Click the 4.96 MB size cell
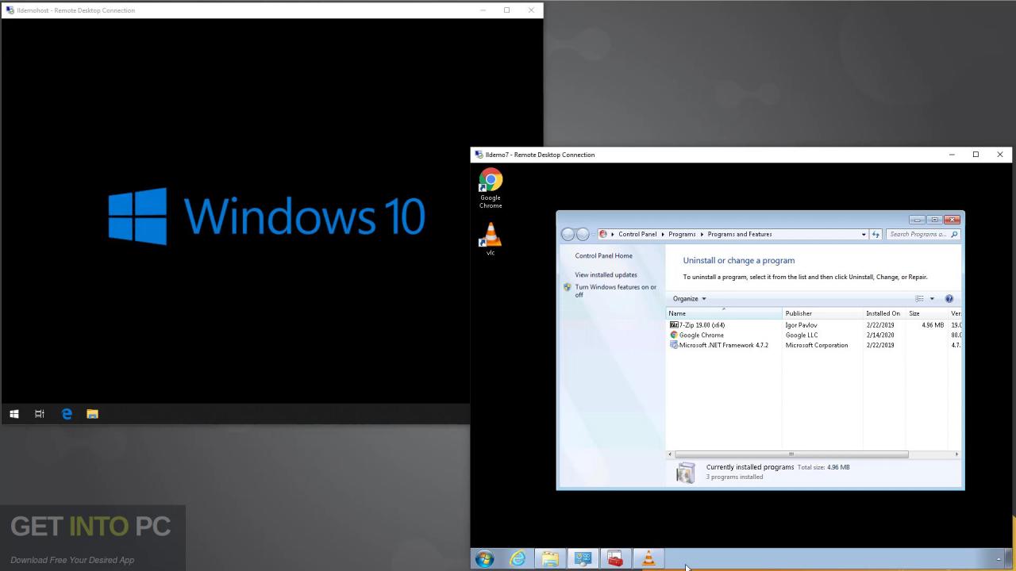The height and width of the screenshot is (571, 1016). click(933, 325)
